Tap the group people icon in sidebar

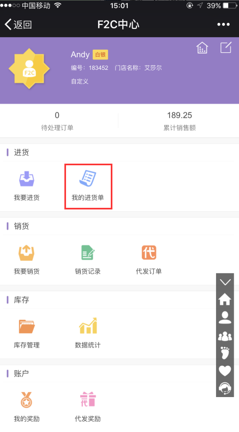(x=225, y=336)
